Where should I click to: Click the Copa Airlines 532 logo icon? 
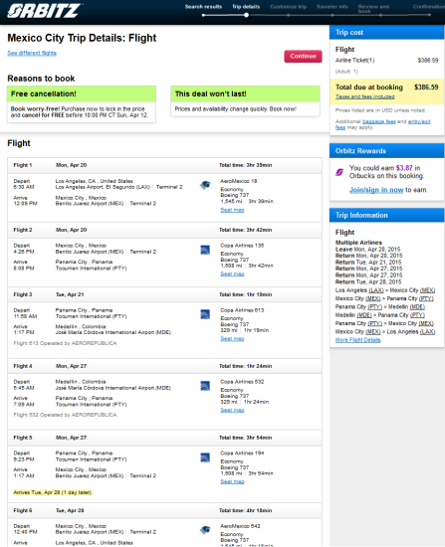pyautogui.click(x=205, y=386)
